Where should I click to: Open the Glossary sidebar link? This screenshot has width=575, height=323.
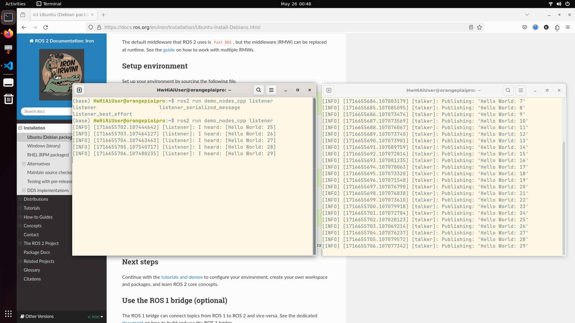click(32, 270)
